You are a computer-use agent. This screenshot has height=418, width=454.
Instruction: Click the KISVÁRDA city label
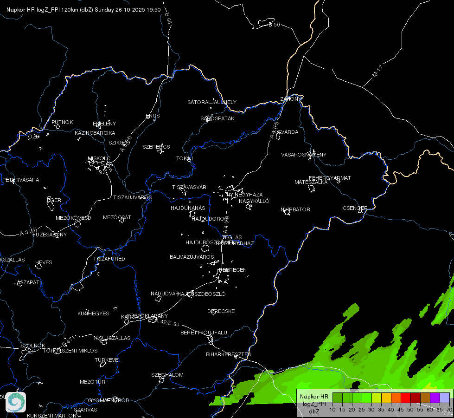286,132
